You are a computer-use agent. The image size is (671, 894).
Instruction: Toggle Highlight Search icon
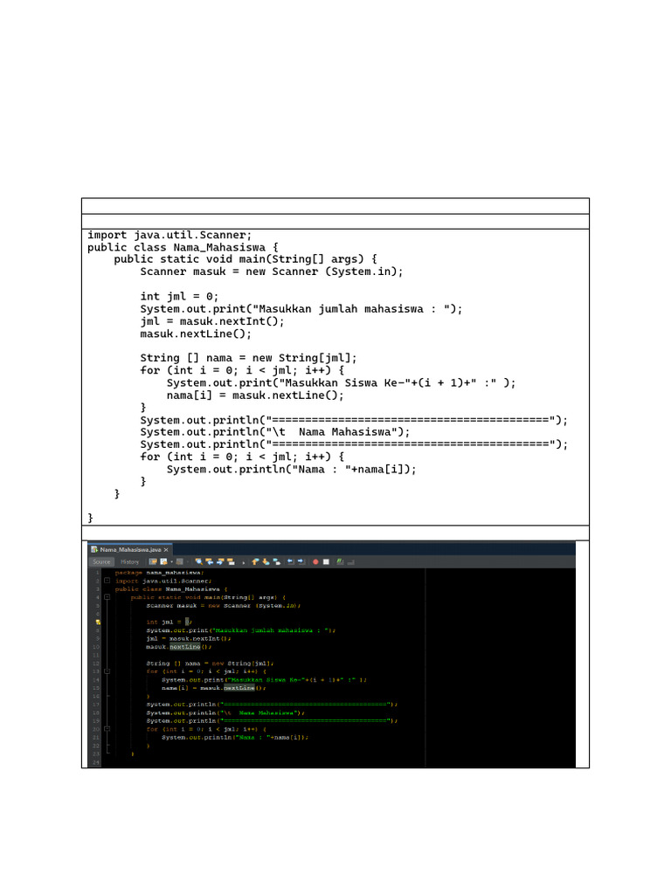tap(231, 561)
